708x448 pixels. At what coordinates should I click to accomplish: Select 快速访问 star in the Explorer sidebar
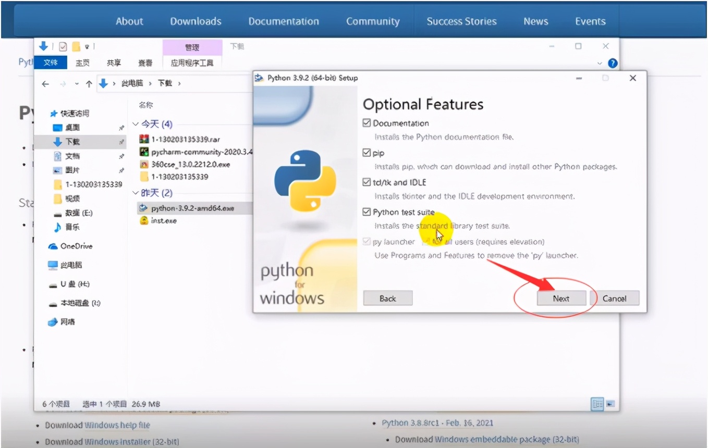[69, 113]
